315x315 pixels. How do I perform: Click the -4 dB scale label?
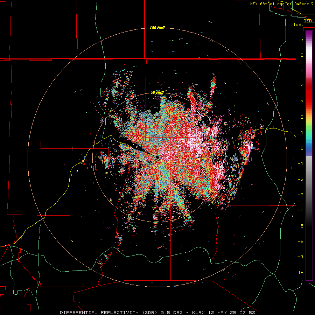tap(301, 210)
